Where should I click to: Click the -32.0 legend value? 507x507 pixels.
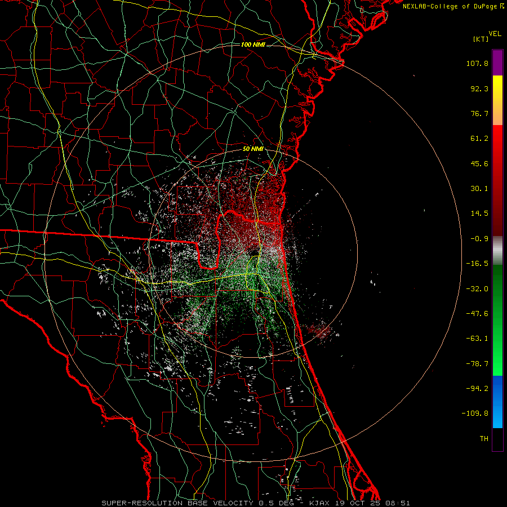pyautogui.click(x=477, y=289)
